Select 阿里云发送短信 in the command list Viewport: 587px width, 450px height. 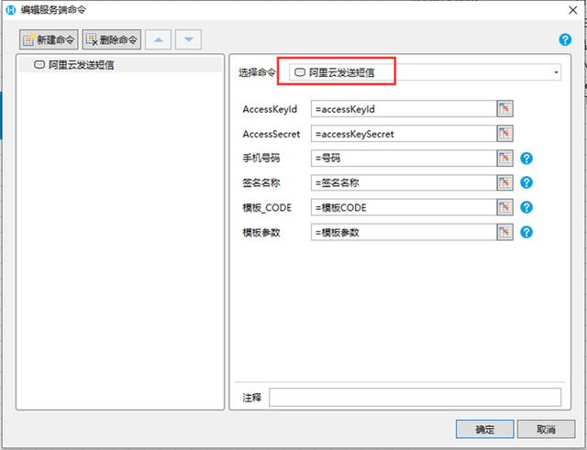[120, 65]
